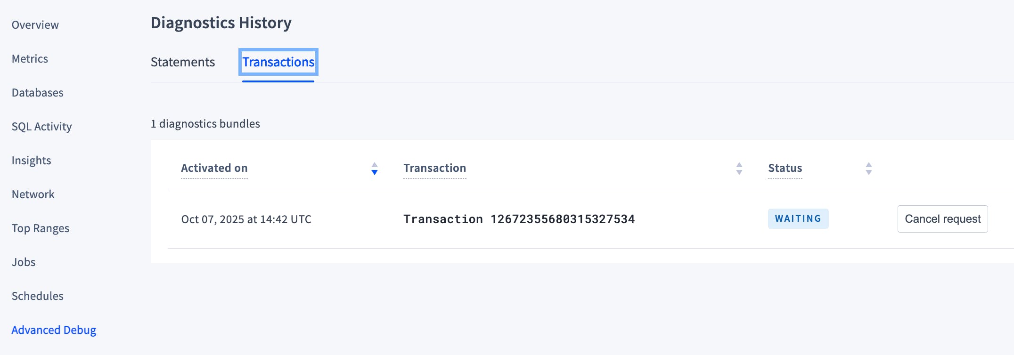The height and width of the screenshot is (355, 1014).
Task: Open the Metrics section
Action: click(30, 58)
